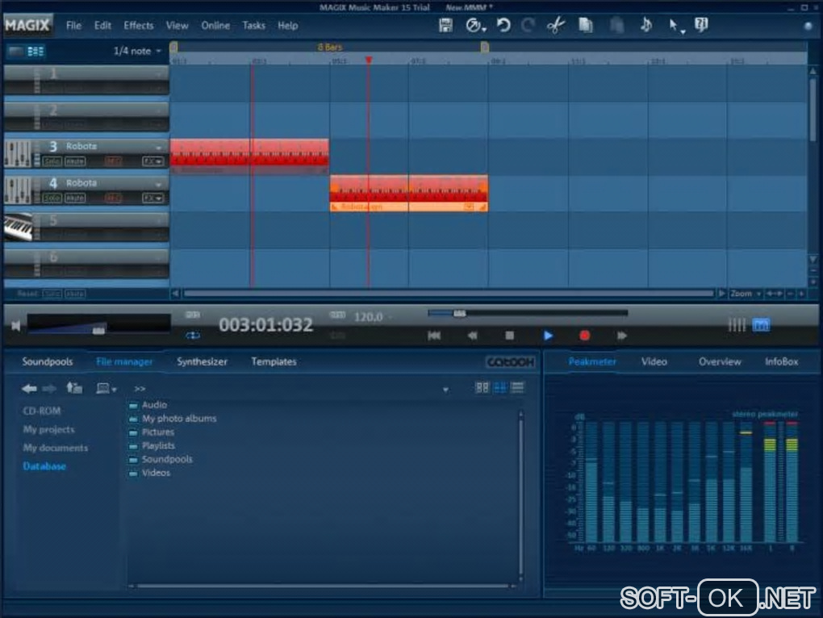Click the speaker mute icon beside volume
Screen dimensions: 823x618
point(16,326)
